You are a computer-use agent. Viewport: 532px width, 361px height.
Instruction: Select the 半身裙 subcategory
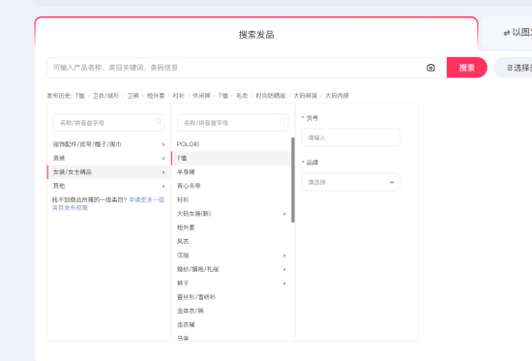coord(186,172)
